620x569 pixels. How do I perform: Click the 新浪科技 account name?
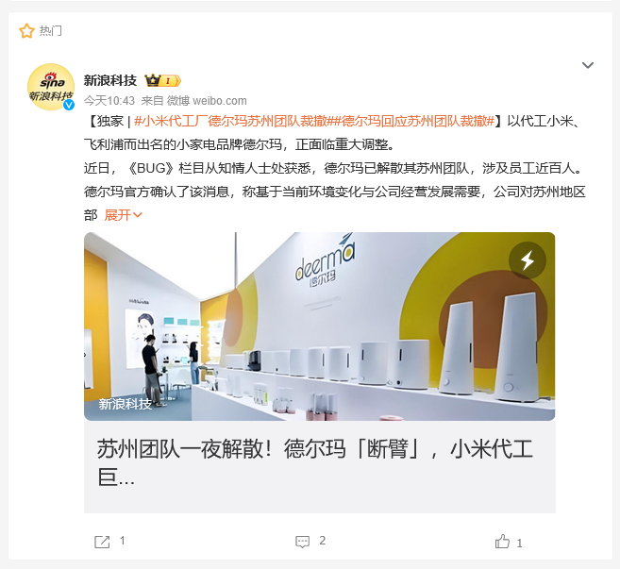[x=110, y=80]
